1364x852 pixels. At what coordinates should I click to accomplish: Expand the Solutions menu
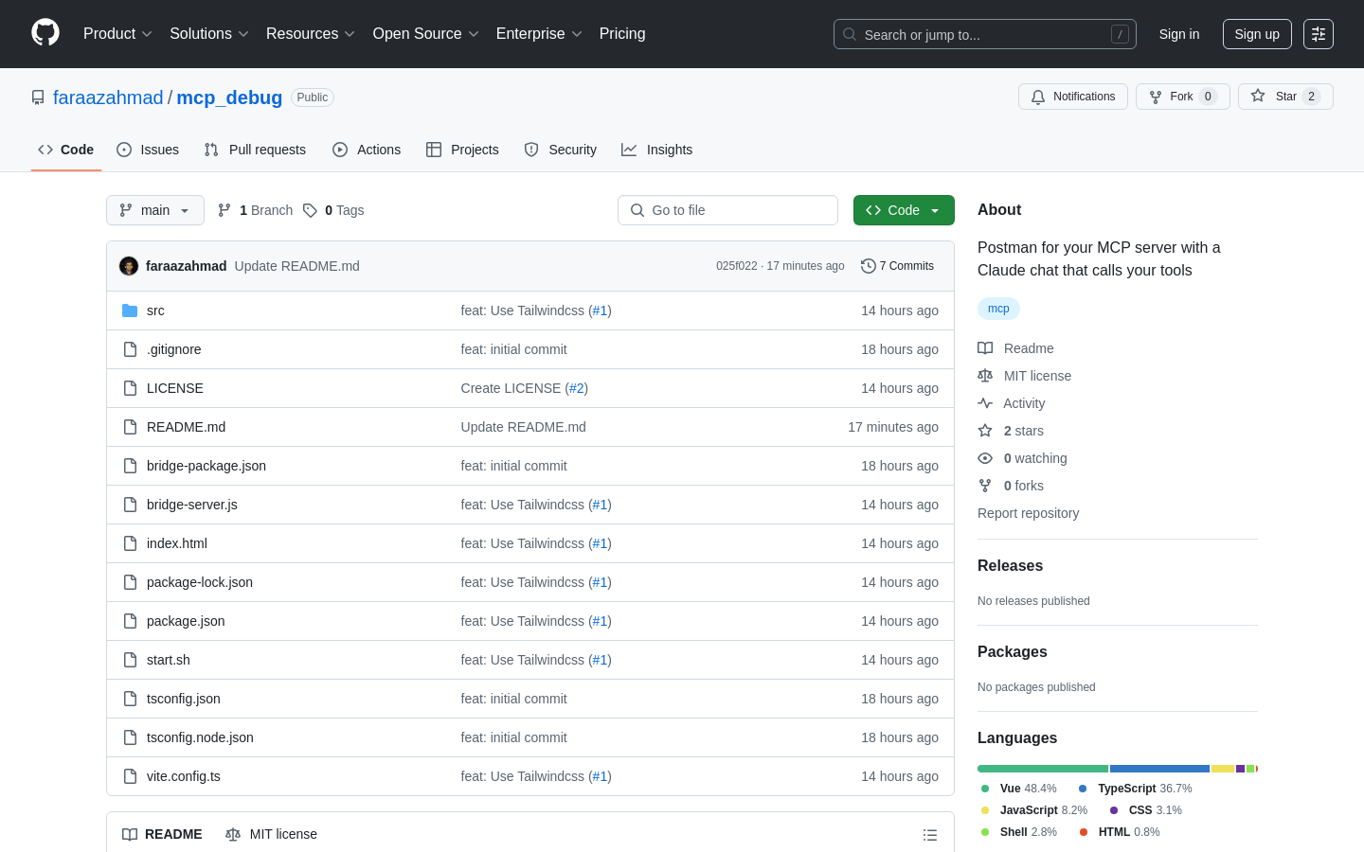[209, 34]
